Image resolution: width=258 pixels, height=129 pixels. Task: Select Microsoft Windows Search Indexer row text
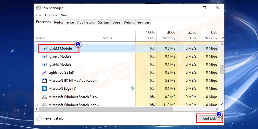coord(74,105)
